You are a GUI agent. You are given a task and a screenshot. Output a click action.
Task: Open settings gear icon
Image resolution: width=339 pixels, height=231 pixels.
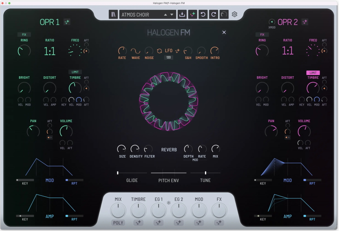point(235,14)
